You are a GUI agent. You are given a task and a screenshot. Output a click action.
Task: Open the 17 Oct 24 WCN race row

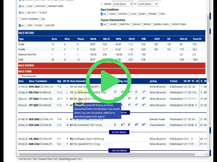pyautogui.click(x=112, y=87)
